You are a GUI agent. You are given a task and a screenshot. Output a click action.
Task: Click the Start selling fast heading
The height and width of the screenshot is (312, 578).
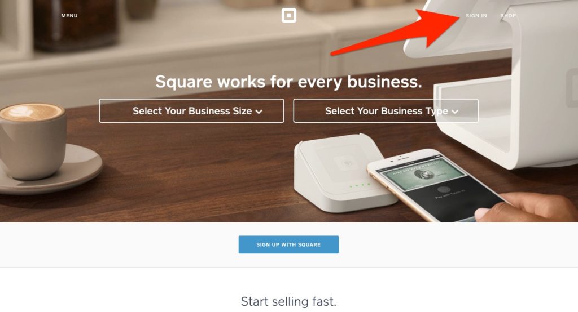click(x=288, y=301)
